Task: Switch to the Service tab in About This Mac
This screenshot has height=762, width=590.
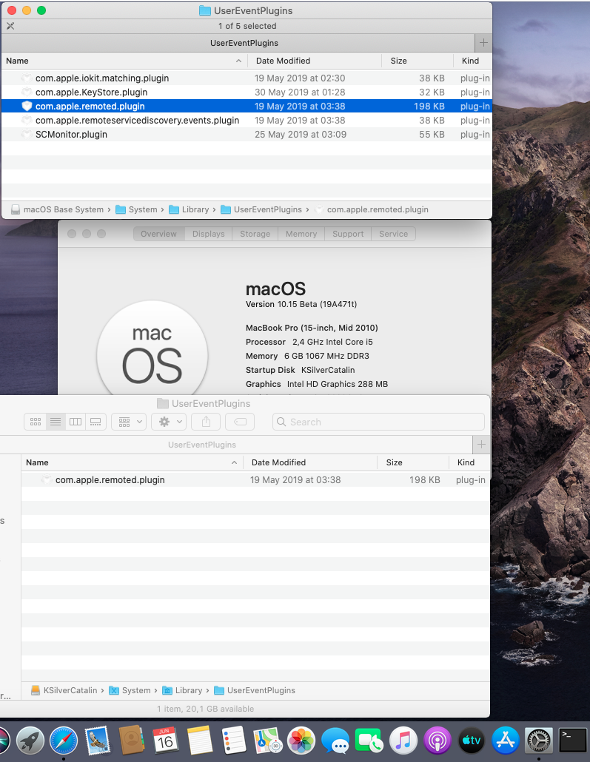Action: [394, 234]
